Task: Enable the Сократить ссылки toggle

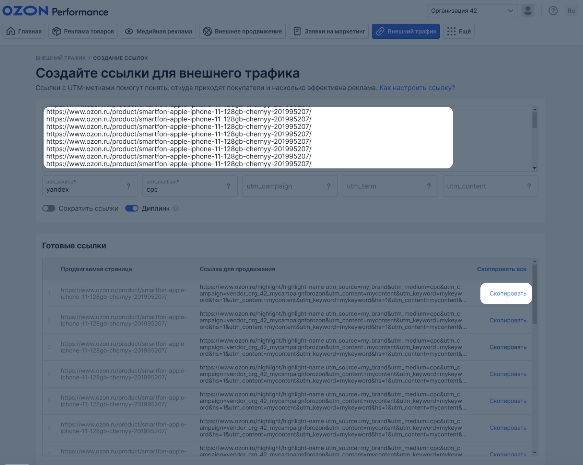Action: 49,208
